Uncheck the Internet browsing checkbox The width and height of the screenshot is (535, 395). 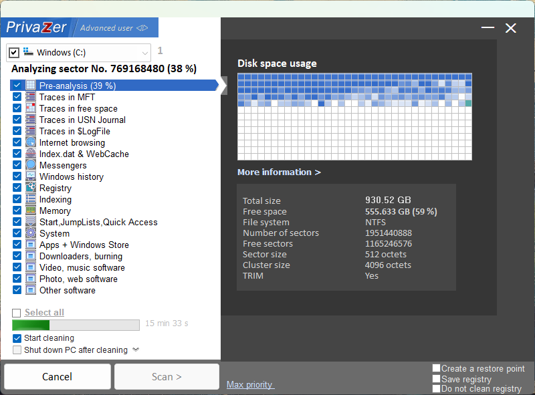click(x=17, y=142)
